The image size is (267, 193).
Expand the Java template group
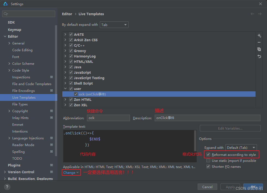coord(65,67)
